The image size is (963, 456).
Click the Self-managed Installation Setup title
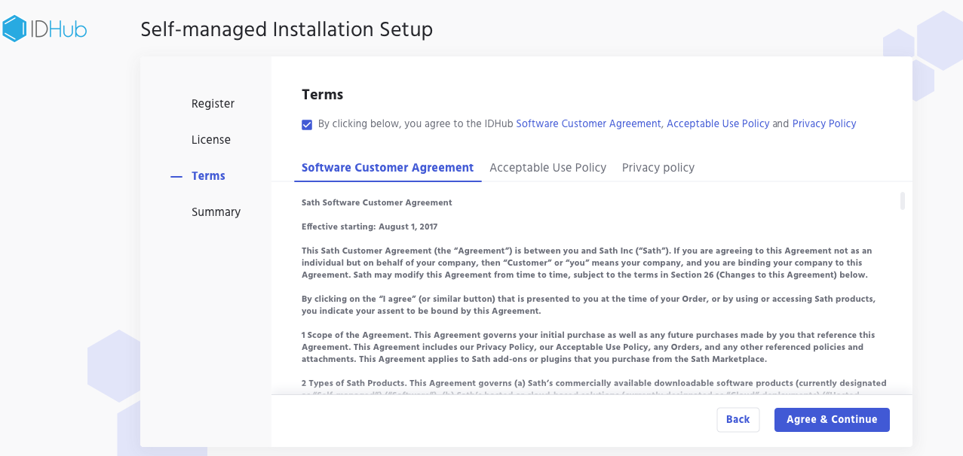[x=287, y=30]
